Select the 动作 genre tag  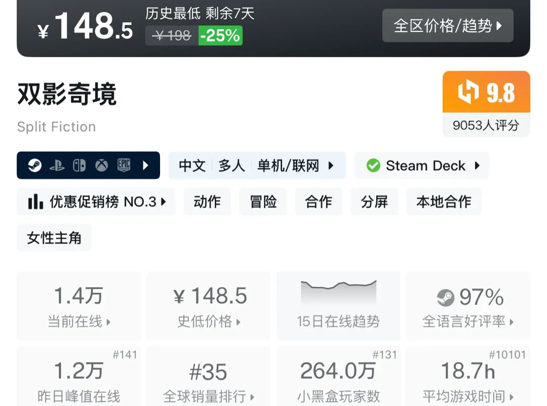[207, 201]
